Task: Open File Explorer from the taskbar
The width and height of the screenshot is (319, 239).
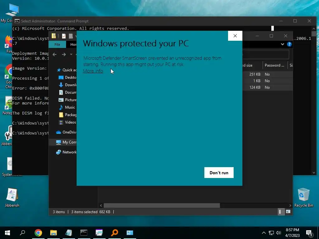Action: click(54, 233)
